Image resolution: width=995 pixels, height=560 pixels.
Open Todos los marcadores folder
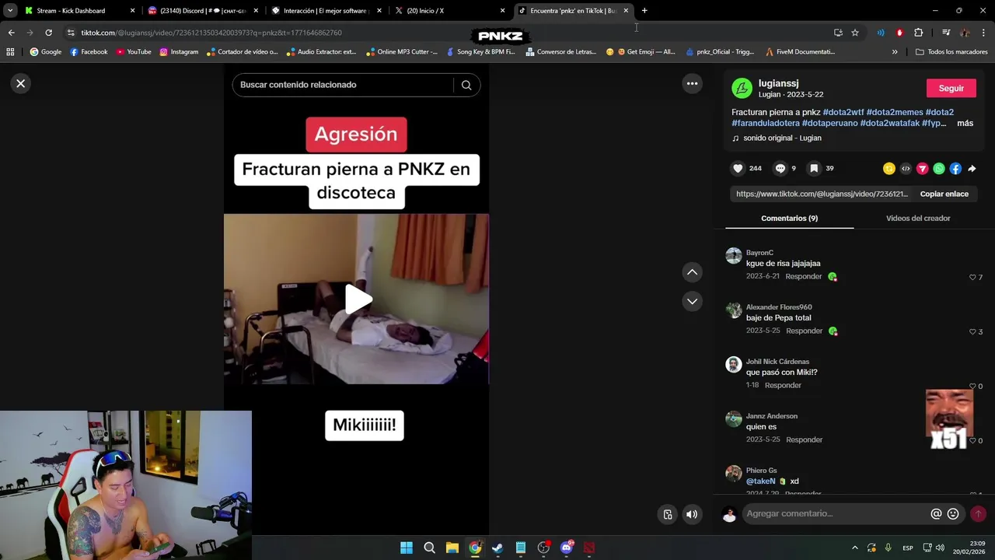coord(951,52)
